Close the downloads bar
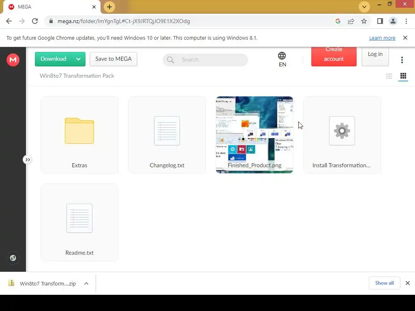This screenshot has width=415, height=311. (x=408, y=283)
